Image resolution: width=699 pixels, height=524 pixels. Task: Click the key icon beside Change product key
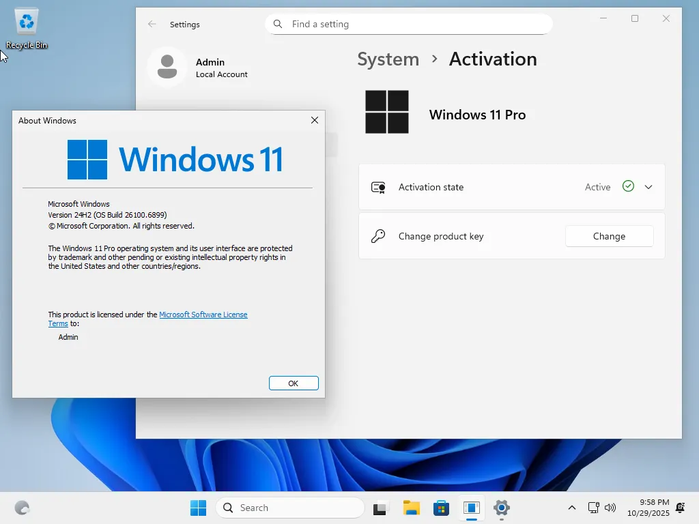(378, 236)
